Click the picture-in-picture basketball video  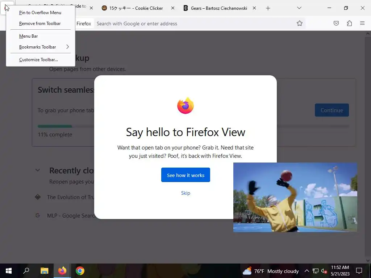(x=295, y=197)
